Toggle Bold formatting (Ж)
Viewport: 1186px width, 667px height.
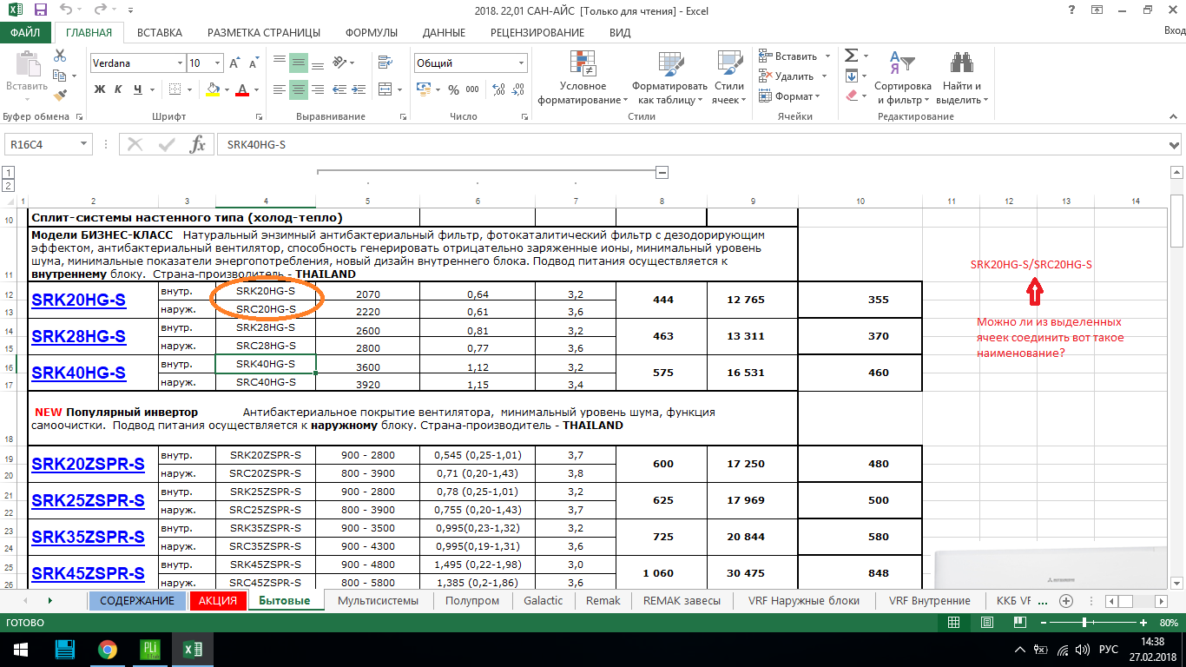99,89
